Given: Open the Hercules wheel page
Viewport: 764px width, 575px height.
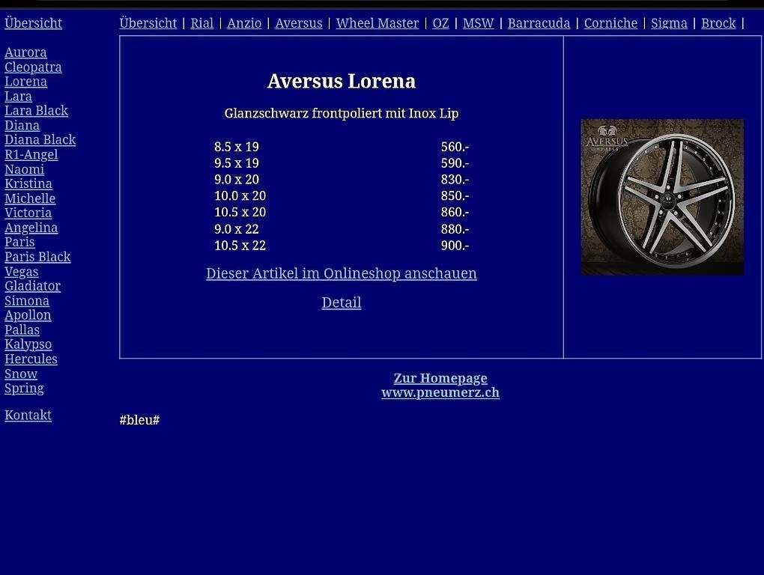Looking at the screenshot, I should (31, 359).
